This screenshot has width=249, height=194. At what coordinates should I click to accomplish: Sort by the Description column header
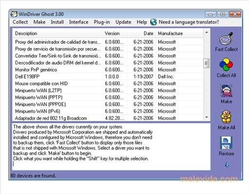57,33
